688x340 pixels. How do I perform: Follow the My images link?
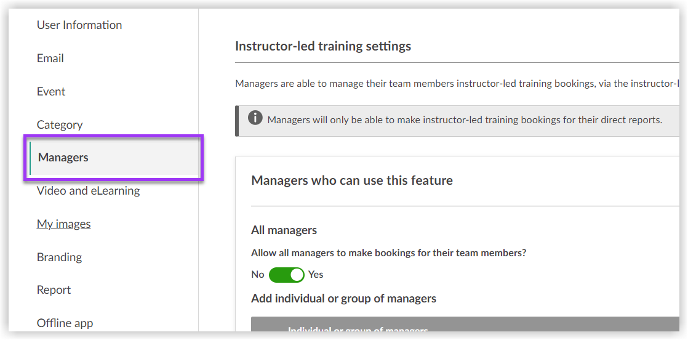tap(63, 224)
